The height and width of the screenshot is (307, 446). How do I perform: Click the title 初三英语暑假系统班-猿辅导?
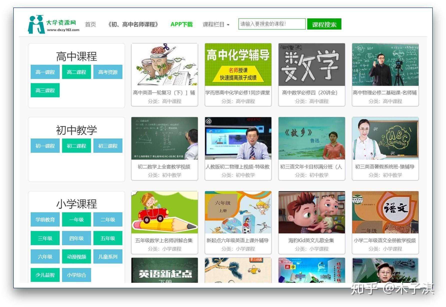(385, 167)
